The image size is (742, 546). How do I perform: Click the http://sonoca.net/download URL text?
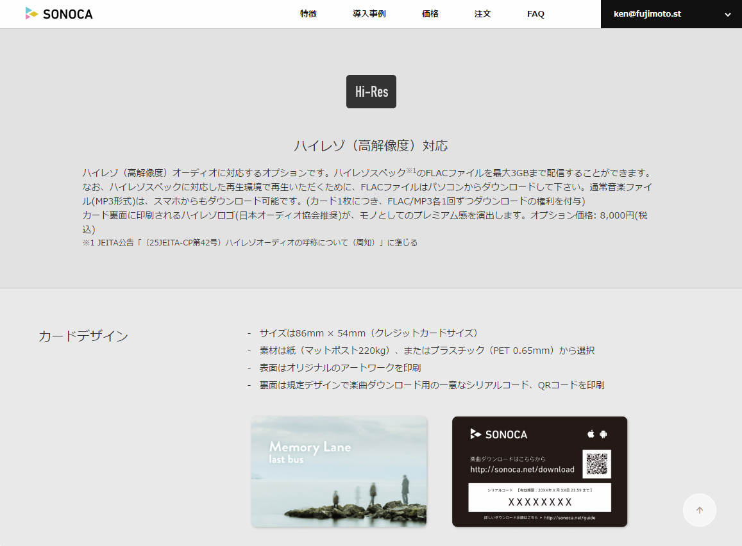click(x=522, y=469)
